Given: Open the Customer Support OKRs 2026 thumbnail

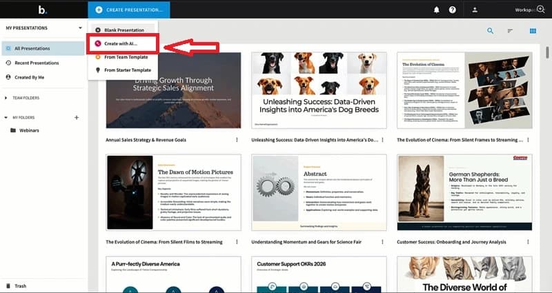Looking at the screenshot, I should [x=319, y=274].
